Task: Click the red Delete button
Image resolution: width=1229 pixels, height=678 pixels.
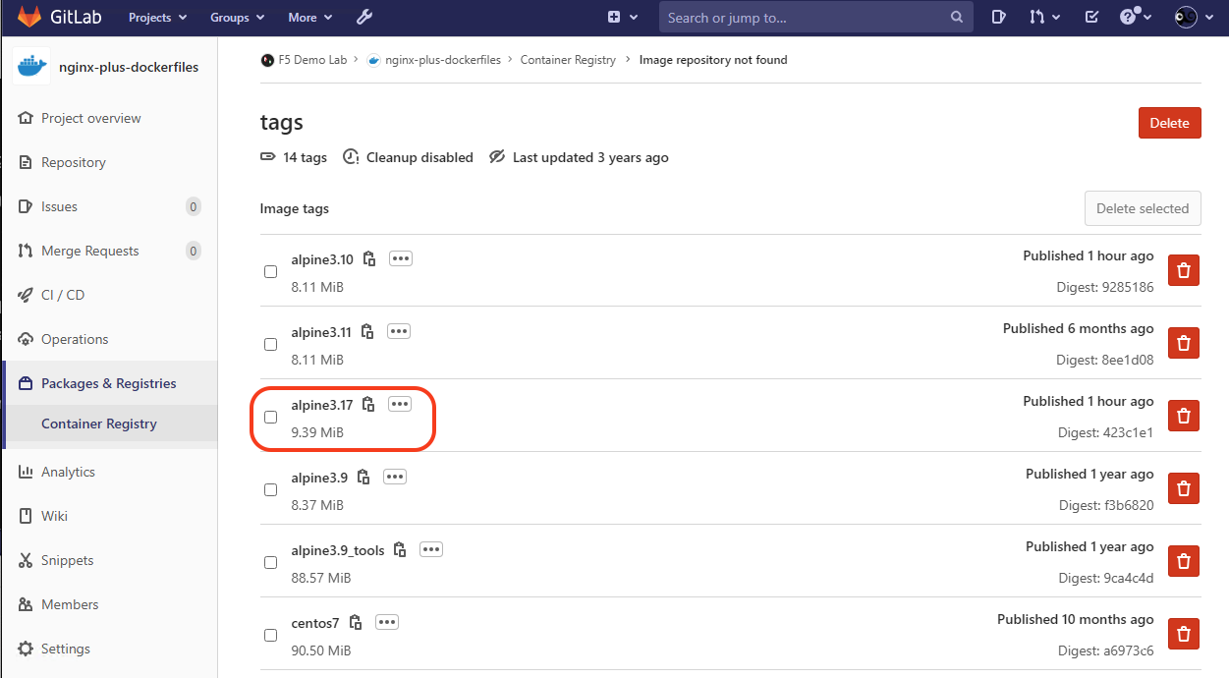Action: point(1169,123)
